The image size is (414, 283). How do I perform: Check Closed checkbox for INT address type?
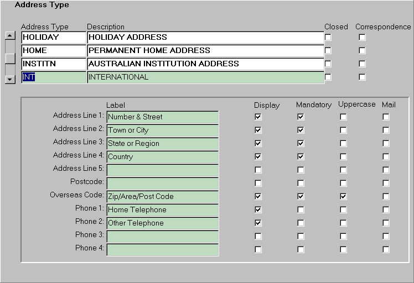click(x=328, y=77)
